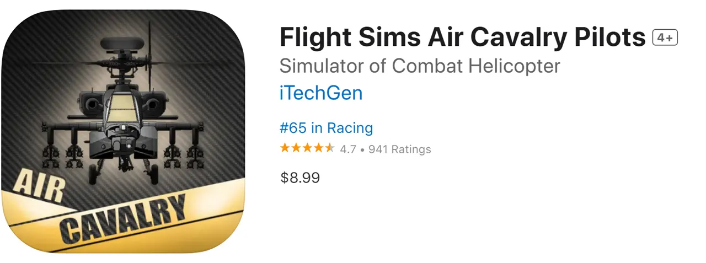Click the Simulator of Combat Helicopter subtitle

419,66
